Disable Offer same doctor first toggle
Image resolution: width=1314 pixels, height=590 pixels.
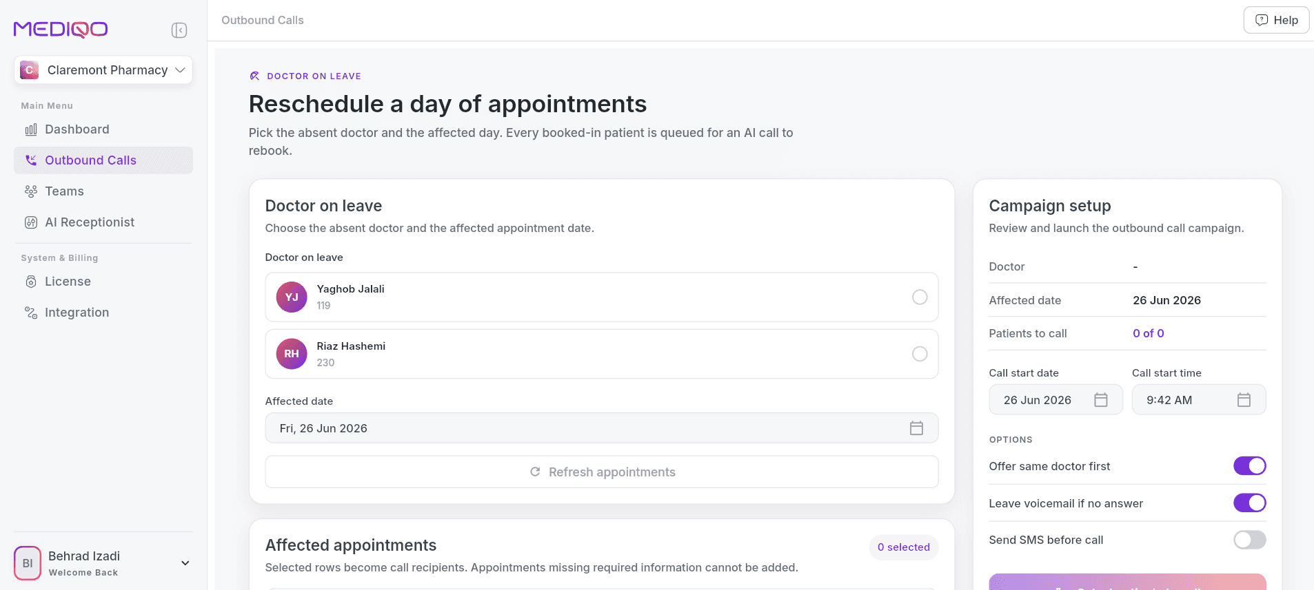tap(1249, 466)
